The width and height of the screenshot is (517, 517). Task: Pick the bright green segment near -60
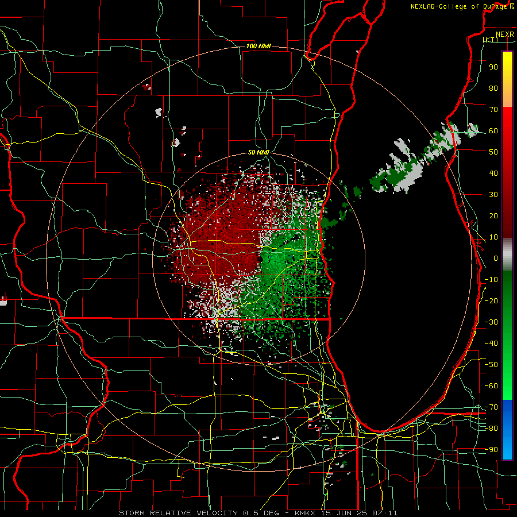point(507,386)
